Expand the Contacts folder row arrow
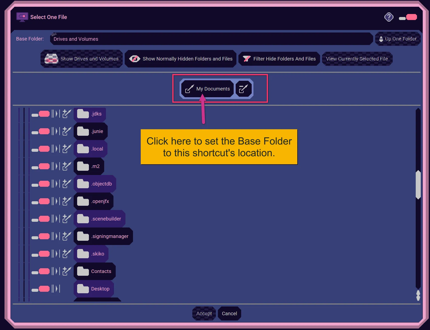 coord(56,271)
